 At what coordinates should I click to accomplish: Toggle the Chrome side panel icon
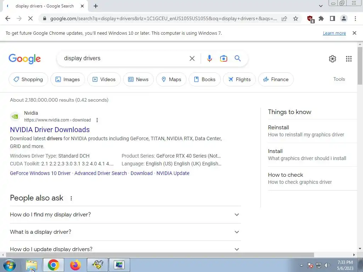click(x=333, y=18)
